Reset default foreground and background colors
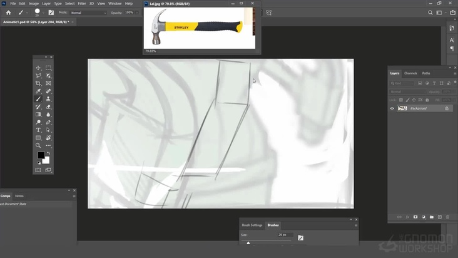The width and height of the screenshot is (458, 258). [39, 163]
